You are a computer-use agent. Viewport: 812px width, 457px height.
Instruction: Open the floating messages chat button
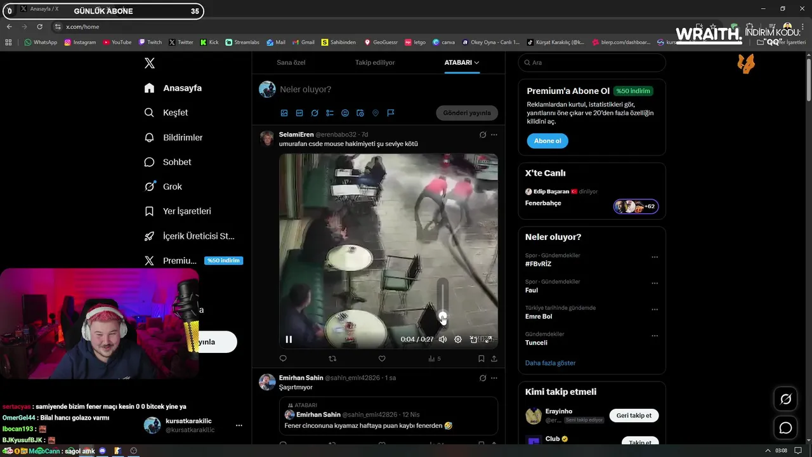coord(786,428)
